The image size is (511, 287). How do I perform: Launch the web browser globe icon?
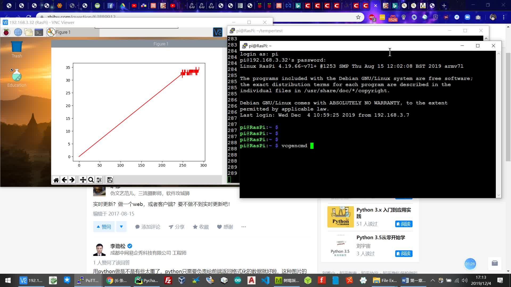pos(18,32)
